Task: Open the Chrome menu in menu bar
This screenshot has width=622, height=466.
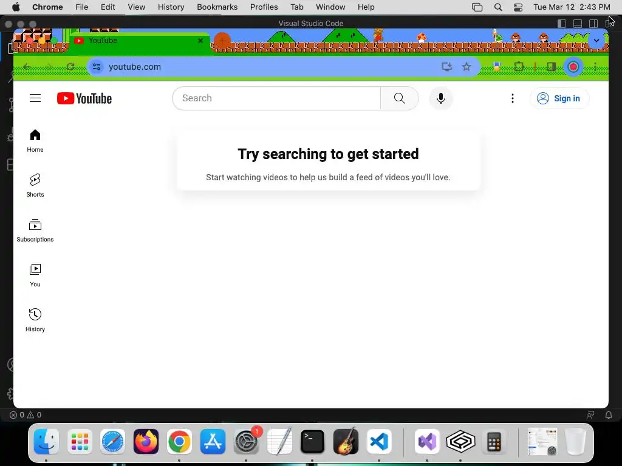Action: pos(47,7)
